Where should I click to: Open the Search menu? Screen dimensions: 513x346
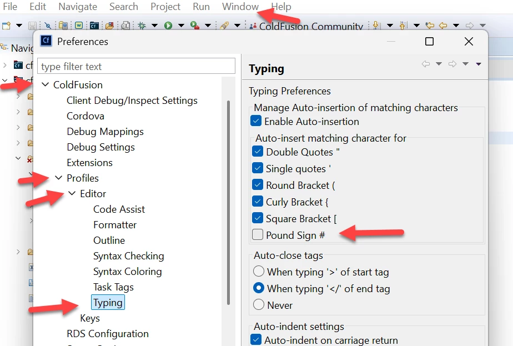[x=124, y=7]
